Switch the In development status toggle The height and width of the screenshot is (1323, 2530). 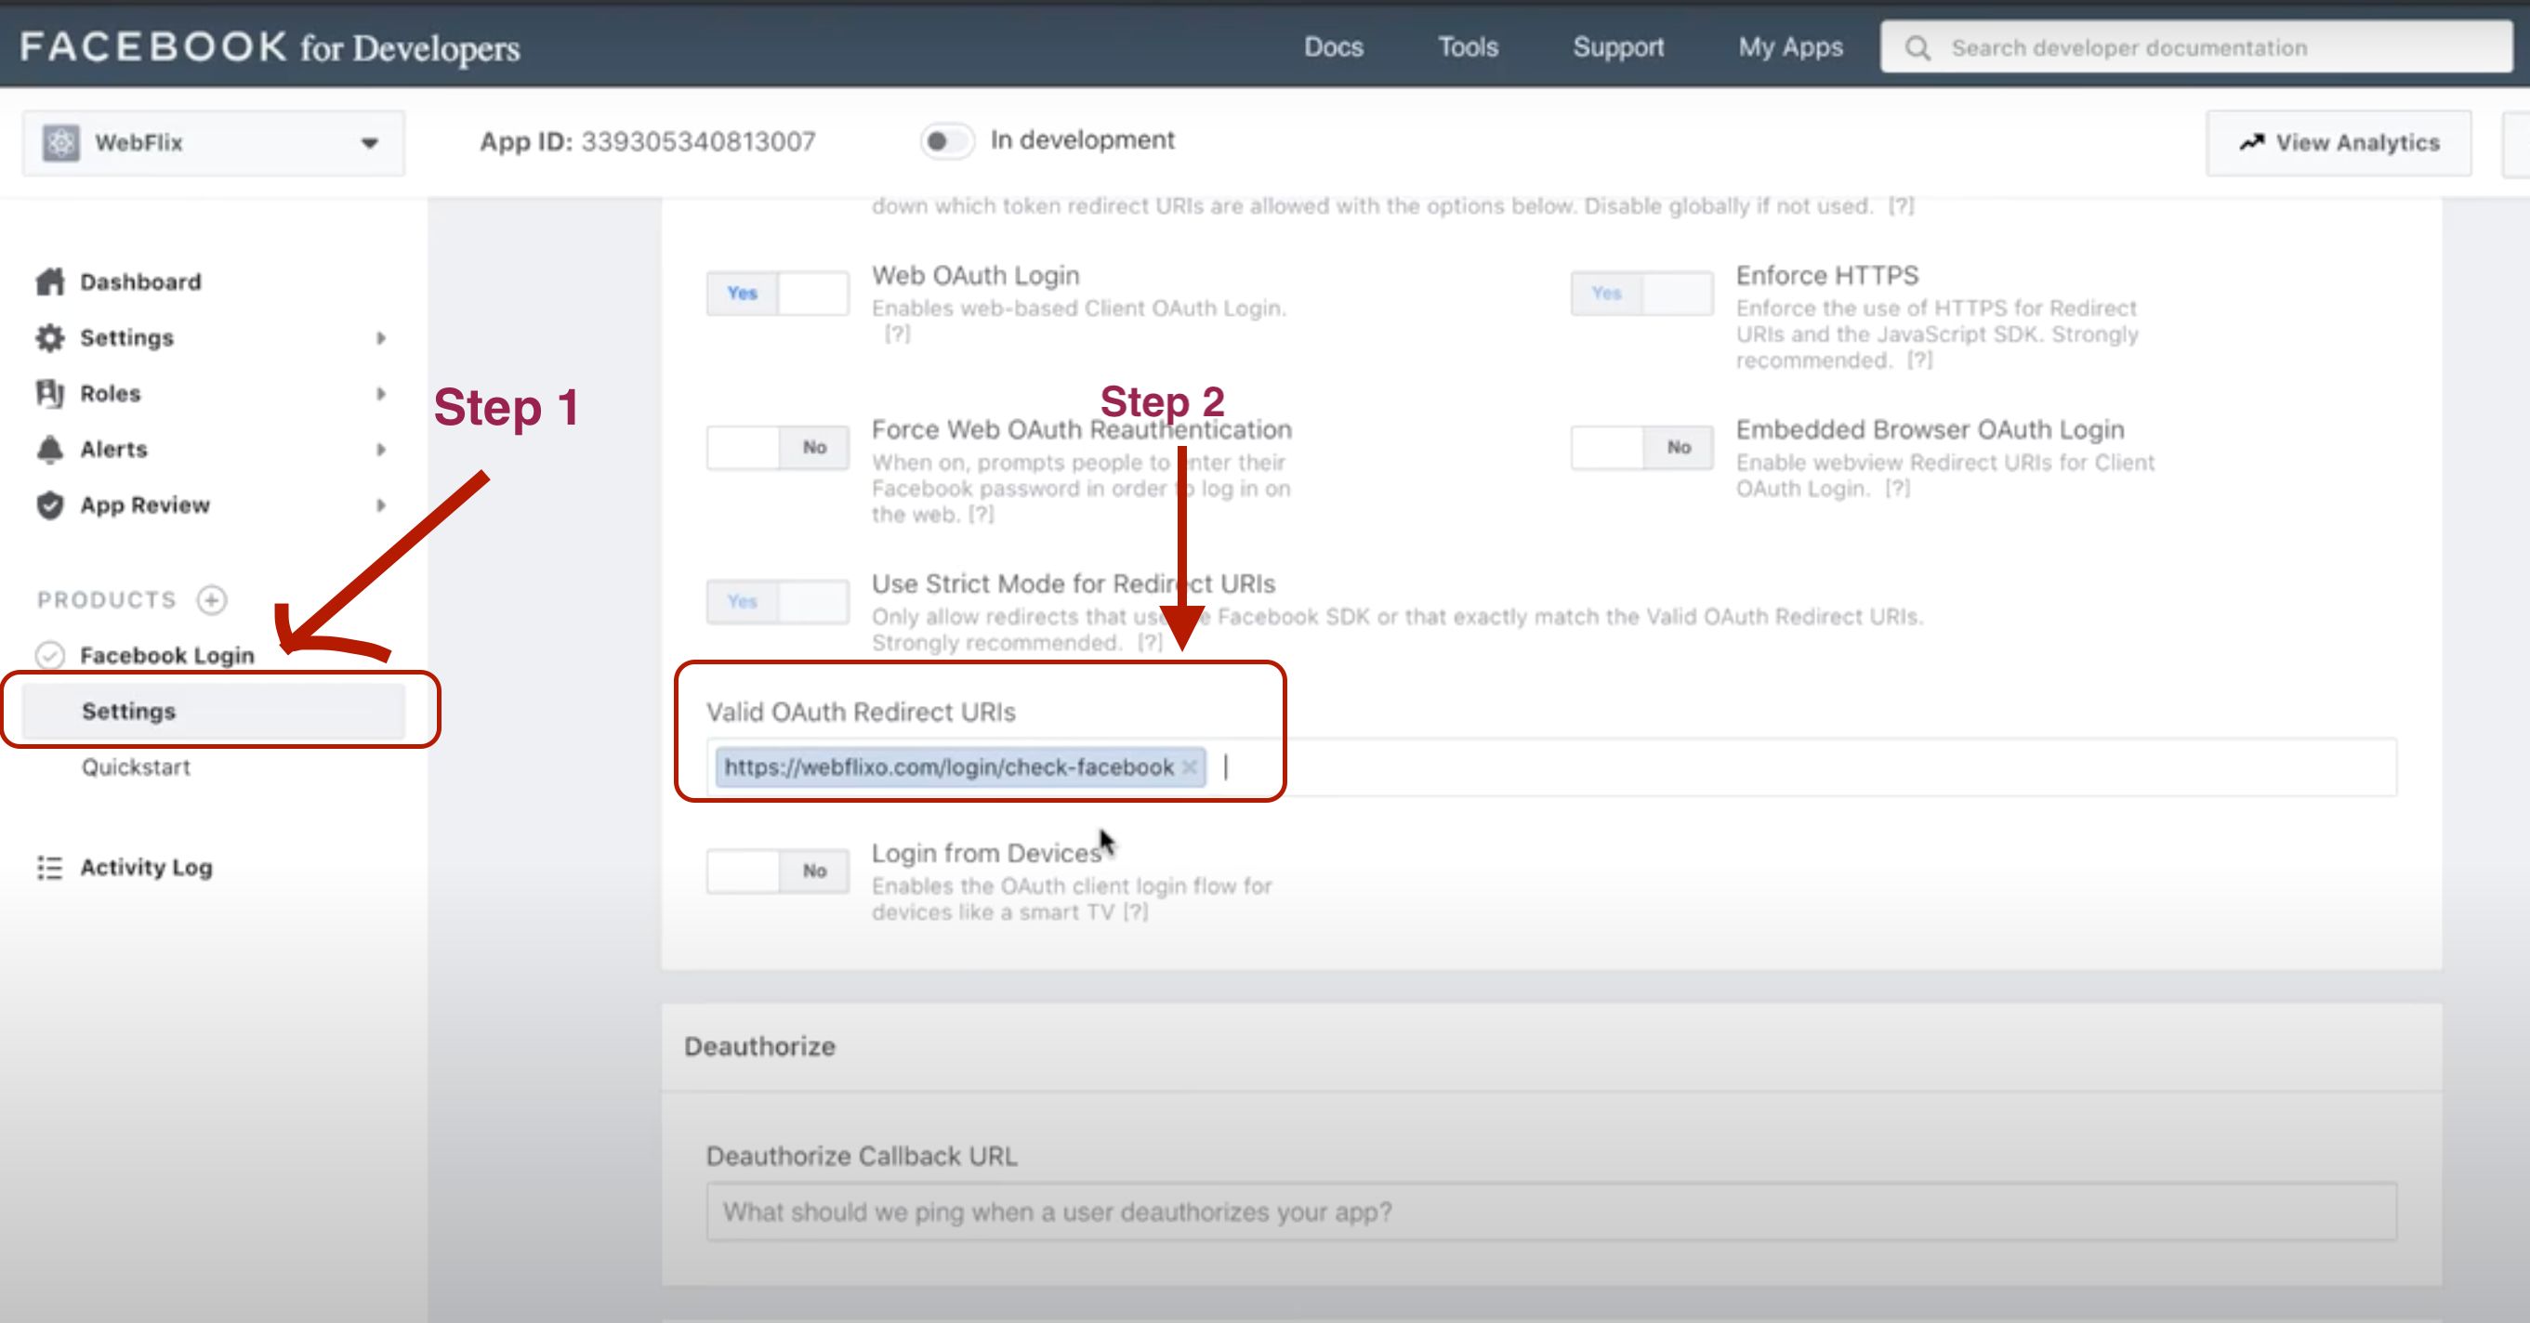946,141
